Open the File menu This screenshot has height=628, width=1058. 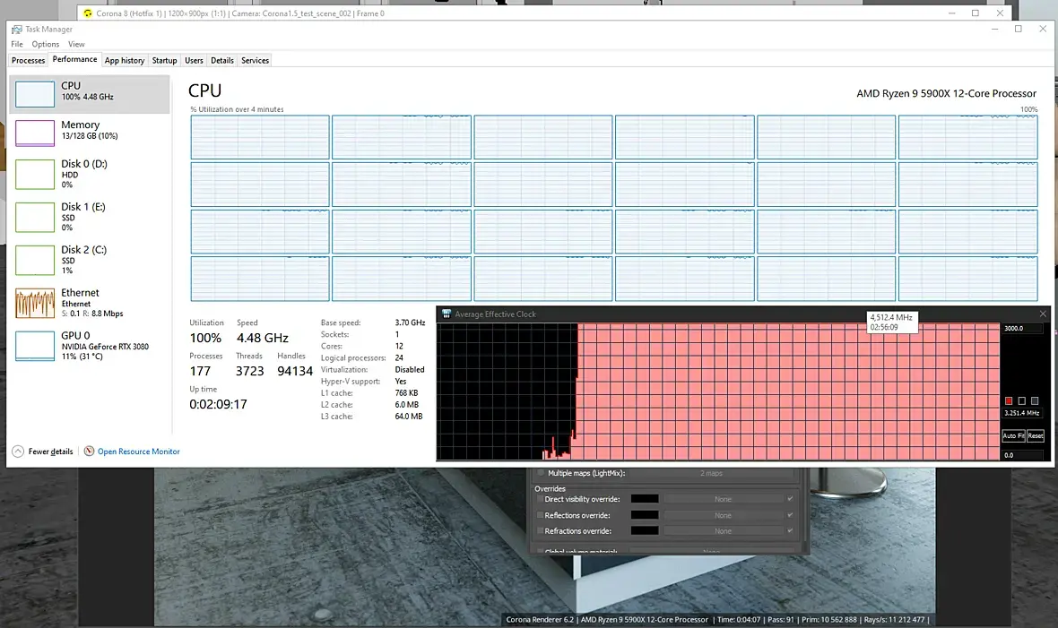pyautogui.click(x=17, y=44)
